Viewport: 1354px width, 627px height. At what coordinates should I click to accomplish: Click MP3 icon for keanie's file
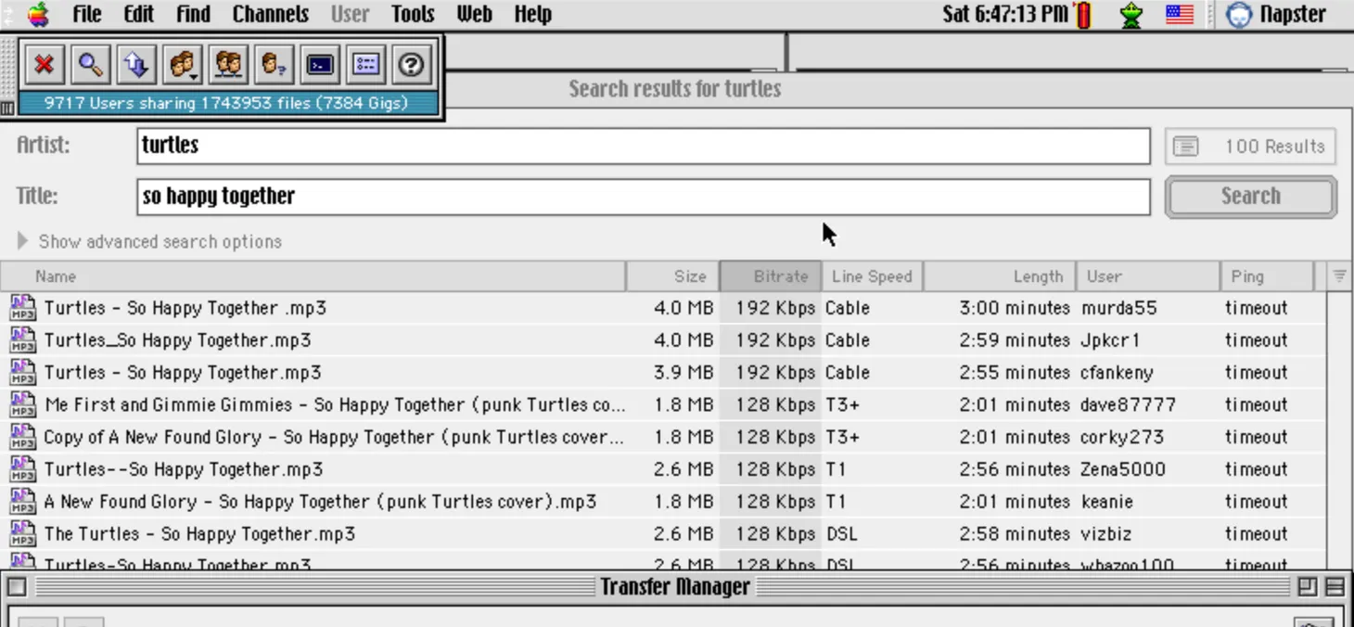point(22,502)
